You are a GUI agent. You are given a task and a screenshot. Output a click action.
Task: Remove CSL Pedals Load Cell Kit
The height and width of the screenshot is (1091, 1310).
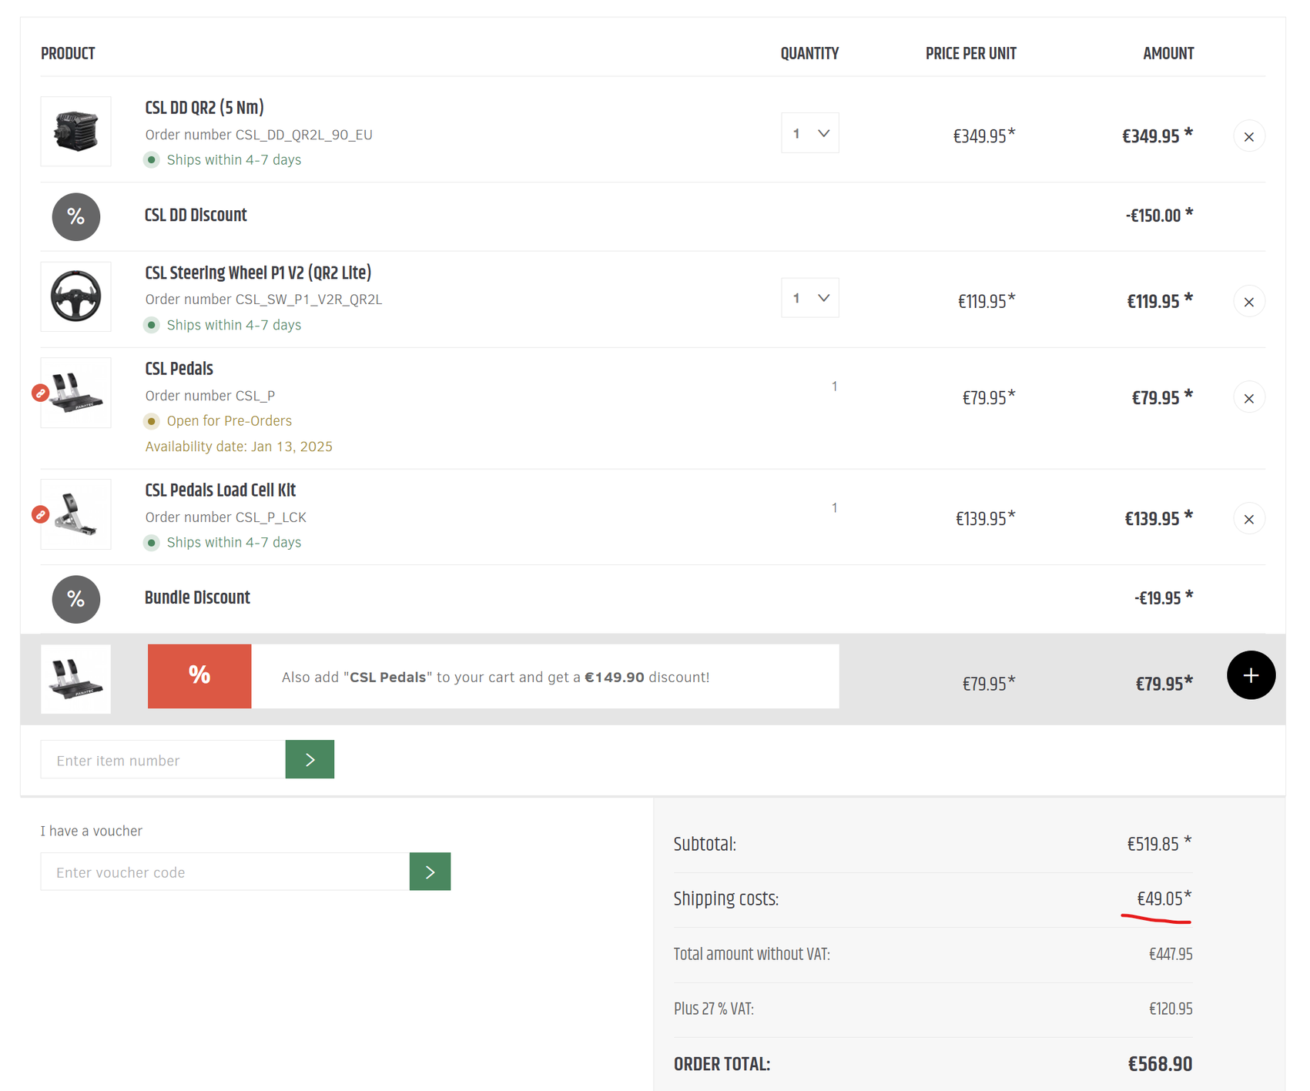(x=1248, y=520)
